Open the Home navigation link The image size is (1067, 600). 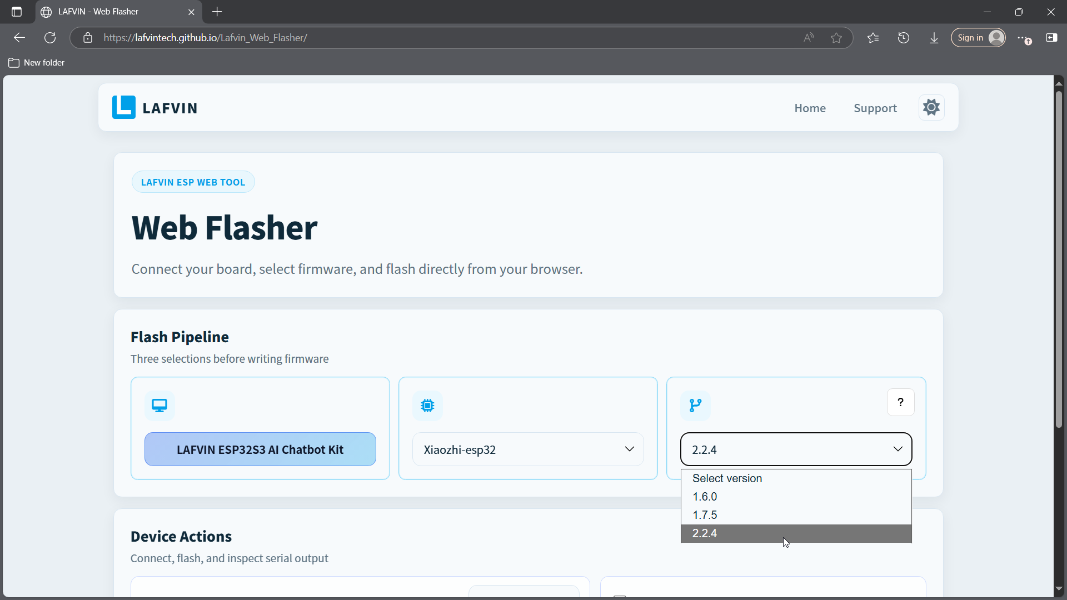click(810, 108)
